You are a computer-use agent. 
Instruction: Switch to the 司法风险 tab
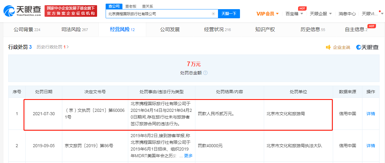click(74, 30)
